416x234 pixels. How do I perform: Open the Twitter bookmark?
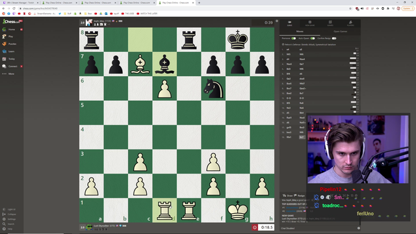(60, 14)
